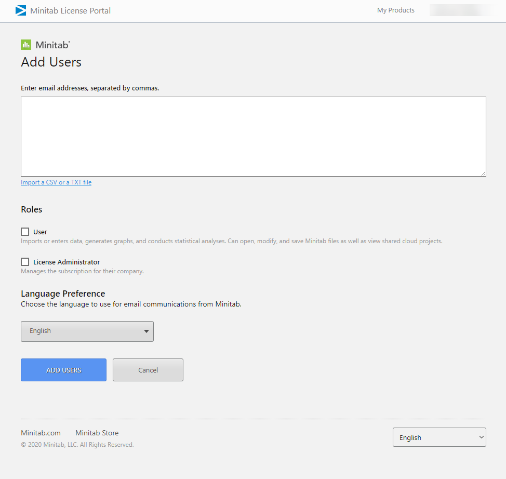Click the arrow on the email language dropdown
This screenshot has height=479, width=506.
(146, 331)
